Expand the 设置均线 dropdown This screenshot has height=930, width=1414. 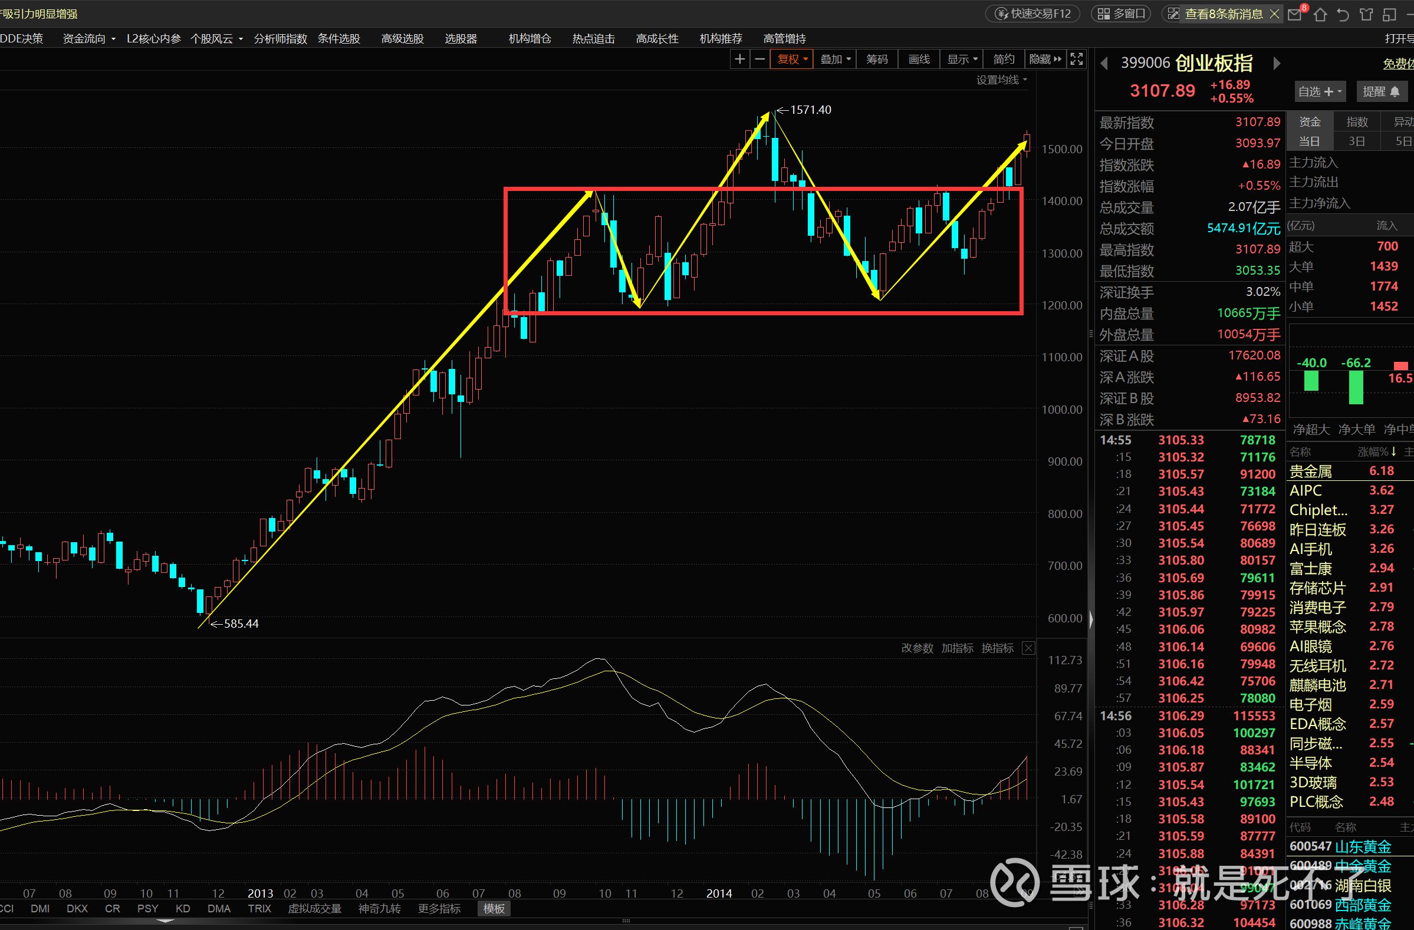tap(1002, 80)
